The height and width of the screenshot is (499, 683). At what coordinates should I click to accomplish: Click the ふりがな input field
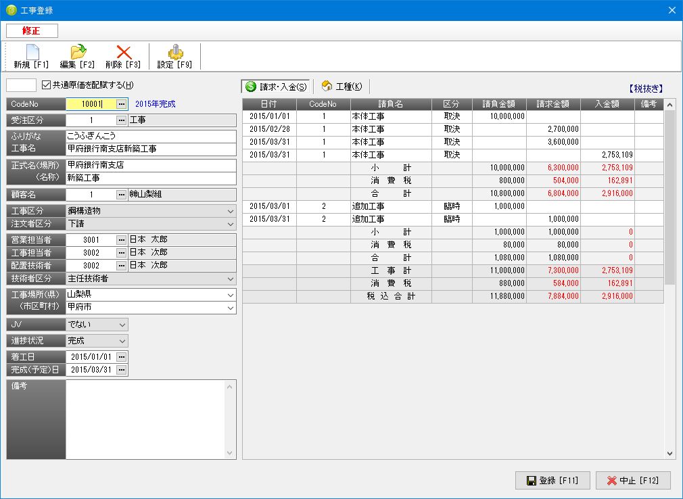(151, 136)
